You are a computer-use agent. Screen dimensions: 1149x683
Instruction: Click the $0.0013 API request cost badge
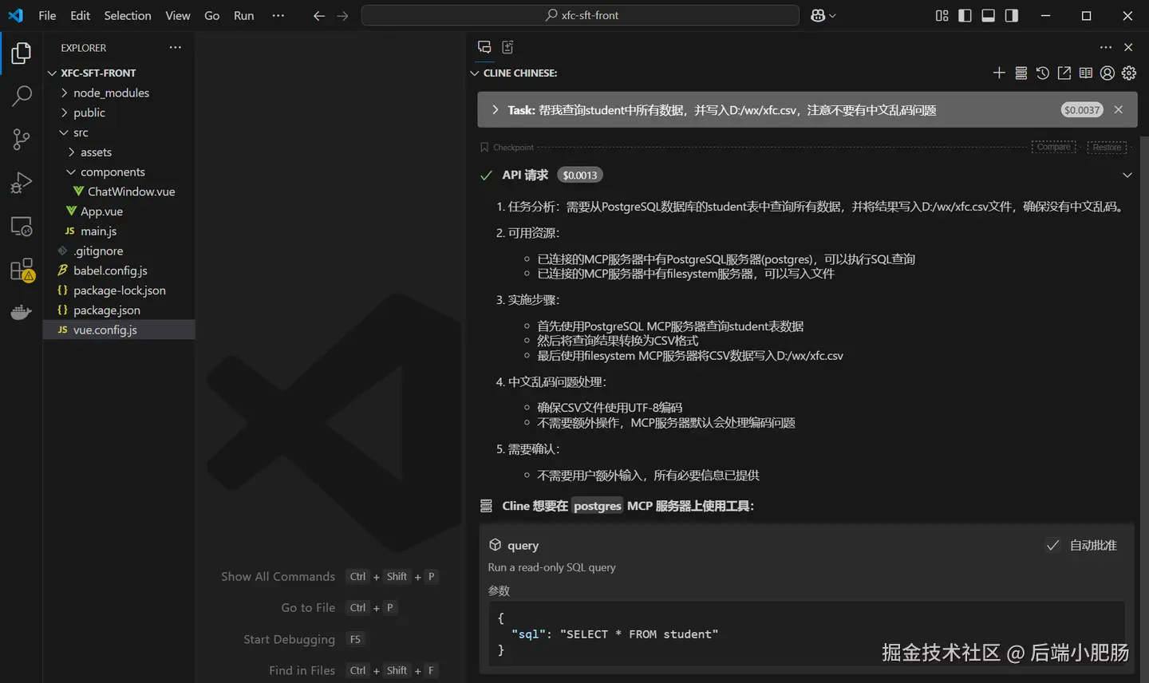click(x=580, y=175)
